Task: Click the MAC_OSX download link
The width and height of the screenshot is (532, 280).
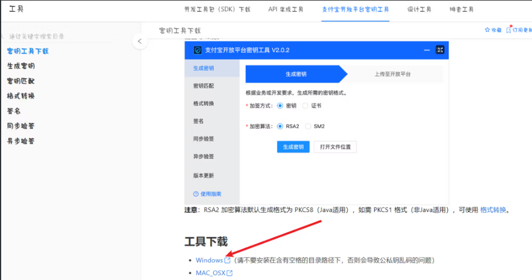Action: [x=210, y=273]
